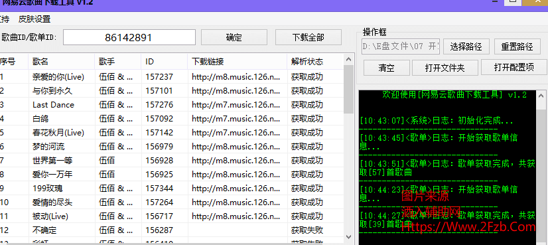Focus the 歌曲ID/歌单ID input field
Screen dimensions: 548x245
129,37
